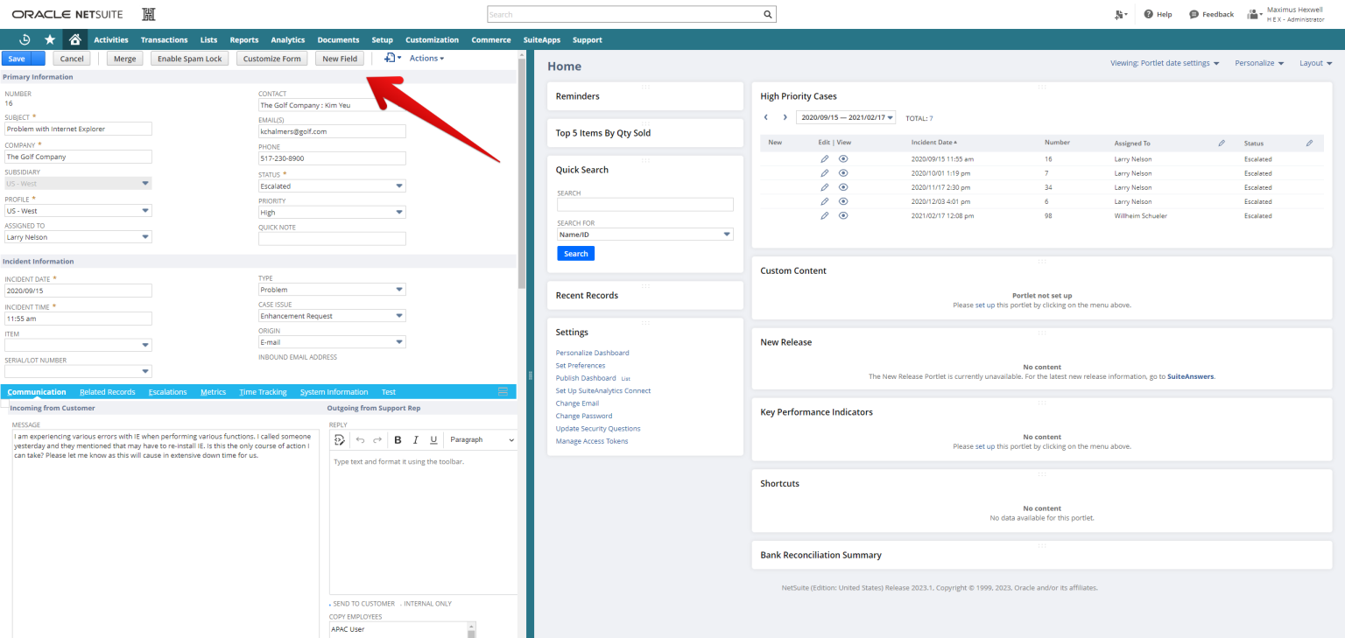
Task: Open the Priority dropdown
Action: click(x=398, y=211)
